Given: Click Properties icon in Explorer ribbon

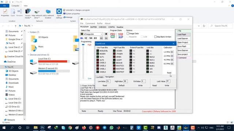Looking at the screenshot, I should tap(5, 13).
